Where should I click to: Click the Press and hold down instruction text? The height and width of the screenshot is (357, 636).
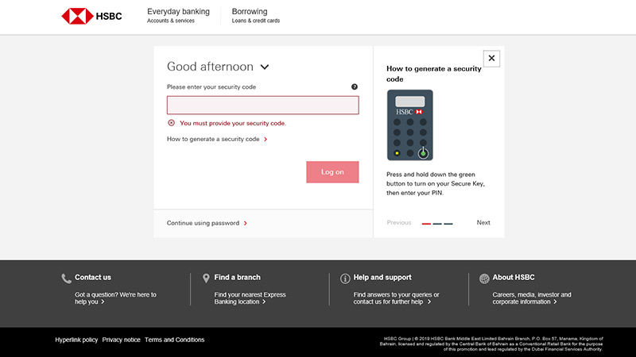[x=436, y=184]
